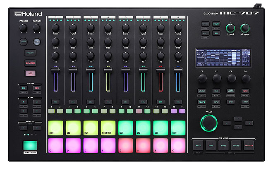The image size is (273, 169).
Task: Tap the CLEAR round button
Action: [x=37, y=42]
